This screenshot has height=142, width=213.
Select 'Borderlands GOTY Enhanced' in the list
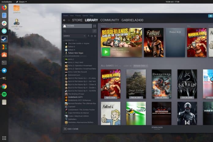pos(80,100)
